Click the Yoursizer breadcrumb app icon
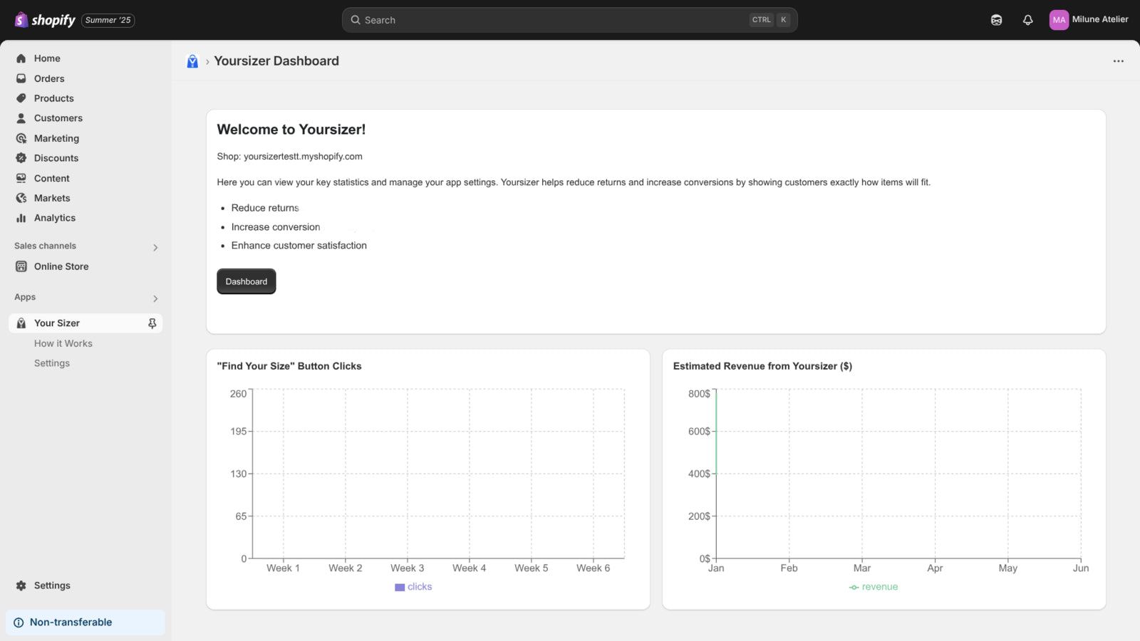This screenshot has width=1140, height=641. 192,61
